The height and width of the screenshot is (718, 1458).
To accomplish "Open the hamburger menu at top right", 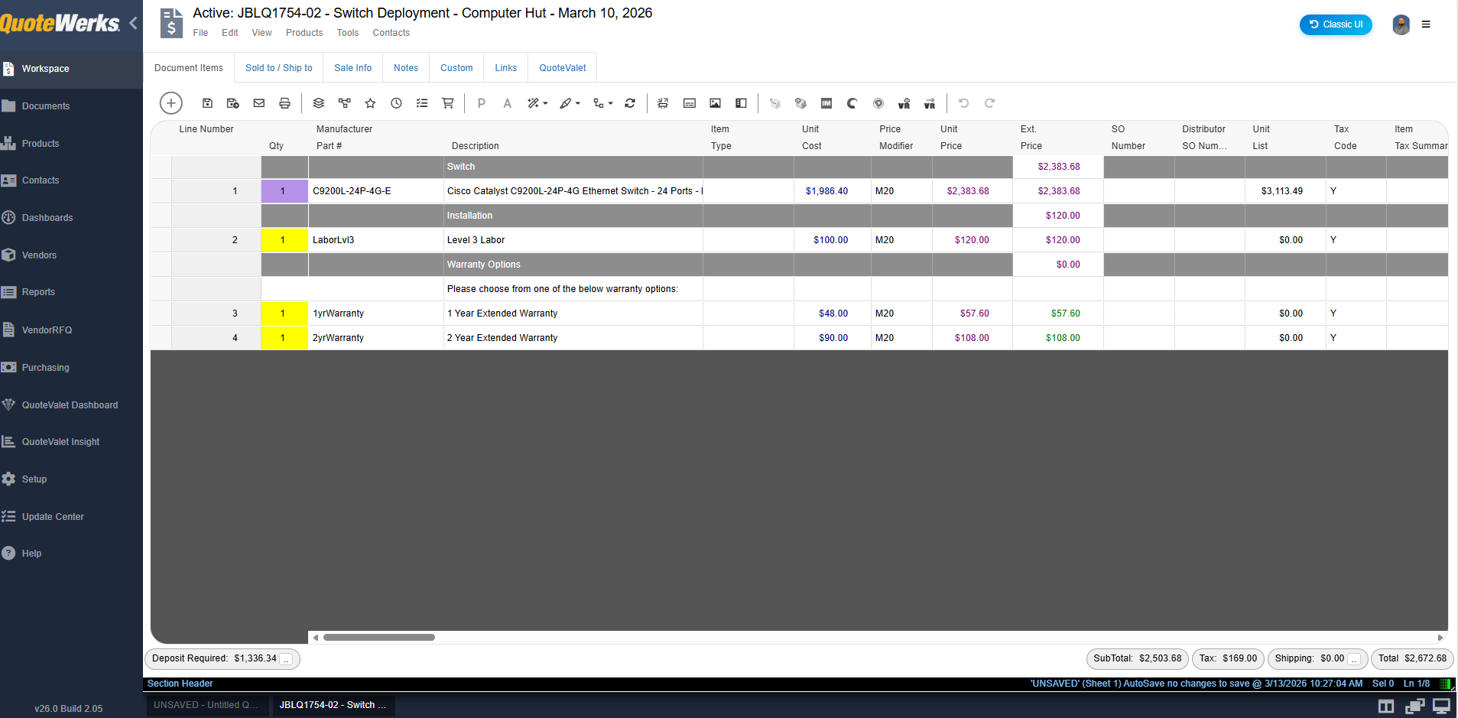I will [x=1426, y=24].
